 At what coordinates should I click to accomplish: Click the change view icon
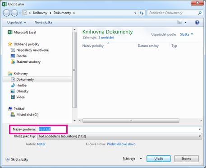pos(179,23)
